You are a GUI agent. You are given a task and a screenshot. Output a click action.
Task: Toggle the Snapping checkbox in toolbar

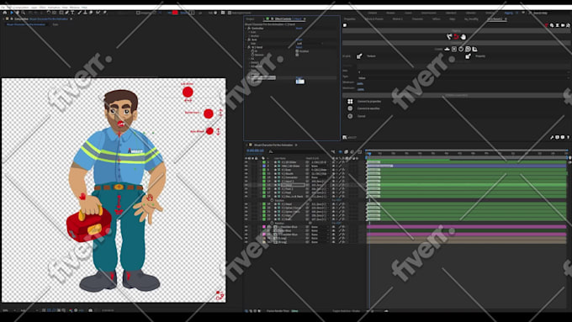coord(138,13)
